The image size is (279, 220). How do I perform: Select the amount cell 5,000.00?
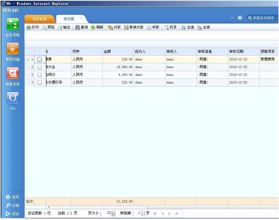(x=118, y=75)
